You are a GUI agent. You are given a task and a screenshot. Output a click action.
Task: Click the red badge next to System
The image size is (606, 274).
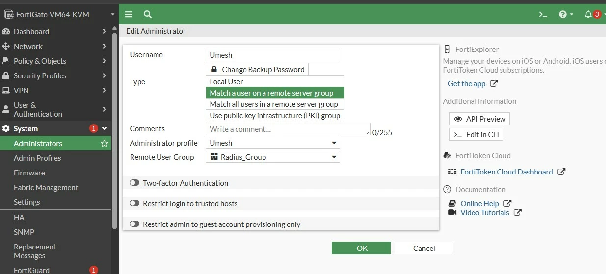(x=94, y=128)
